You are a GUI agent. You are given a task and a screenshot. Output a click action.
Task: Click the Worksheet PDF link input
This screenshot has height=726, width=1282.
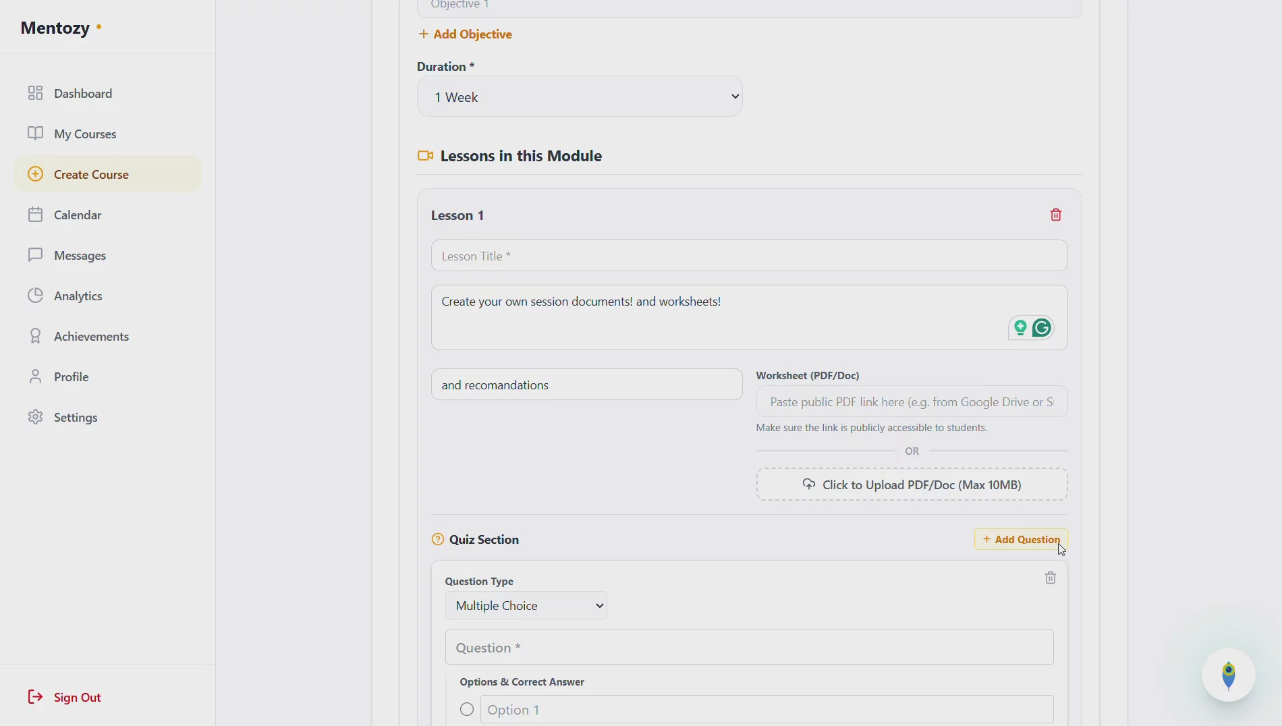point(912,401)
